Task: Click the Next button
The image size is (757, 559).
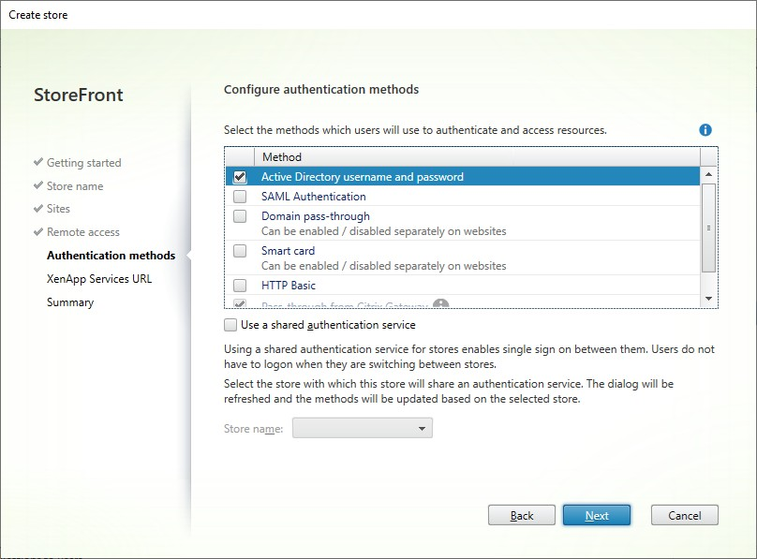Action: pos(597,515)
